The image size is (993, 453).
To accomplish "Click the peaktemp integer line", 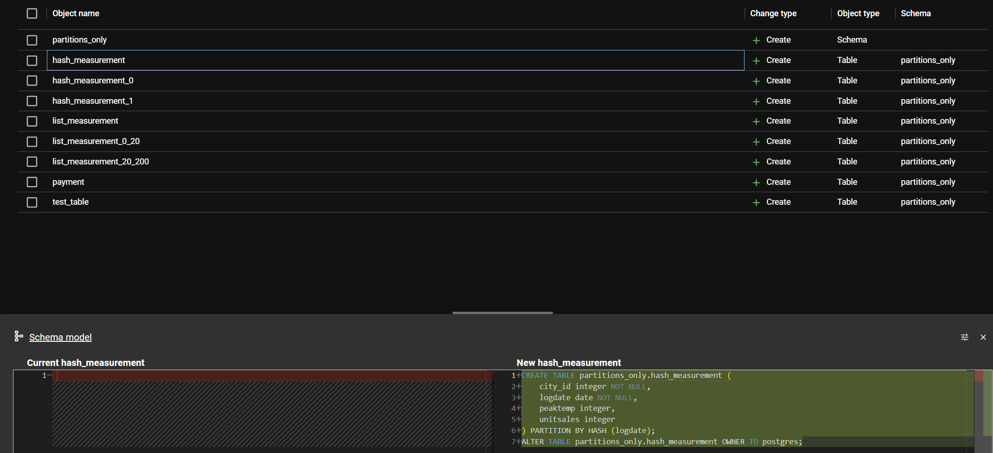I will click(577, 409).
